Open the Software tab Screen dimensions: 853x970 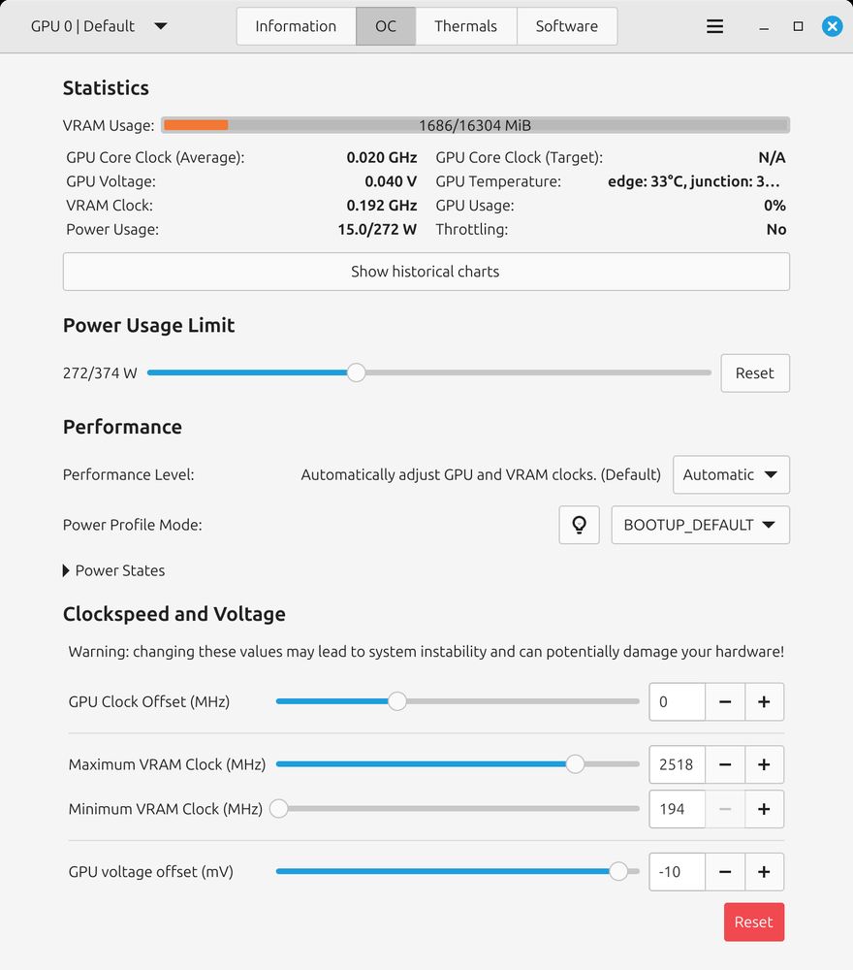[566, 26]
